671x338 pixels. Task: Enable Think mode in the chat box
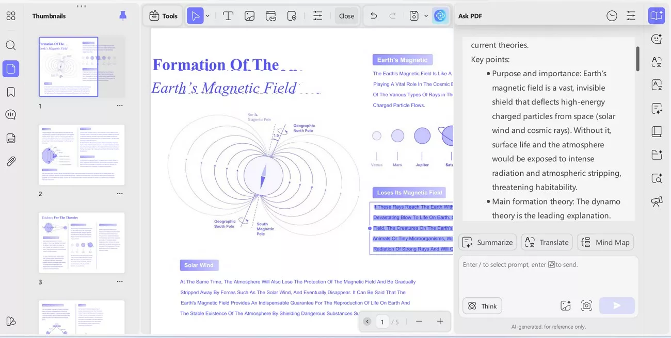tap(482, 306)
